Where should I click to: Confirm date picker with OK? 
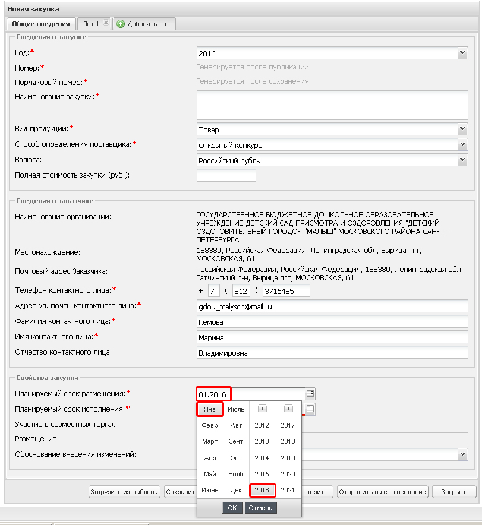click(232, 508)
